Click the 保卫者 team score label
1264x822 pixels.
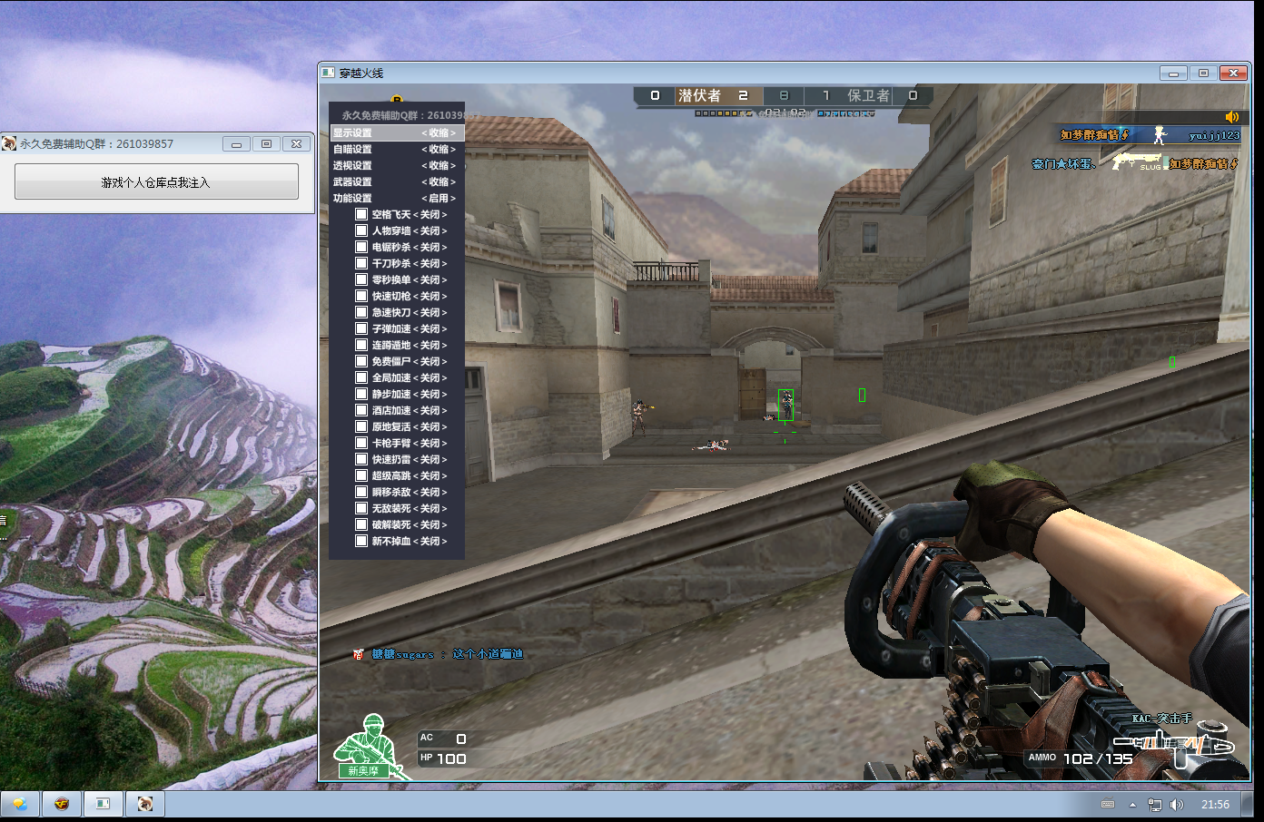pos(869,95)
